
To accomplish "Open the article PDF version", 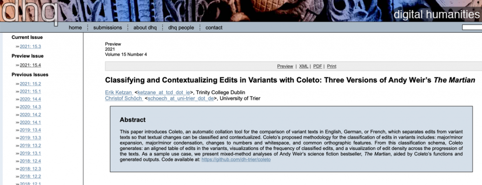I will [x=318, y=66].
